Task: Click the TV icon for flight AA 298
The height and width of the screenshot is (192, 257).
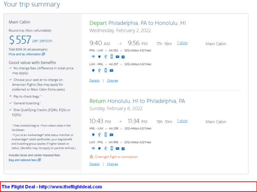Action: tap(112, 135)
